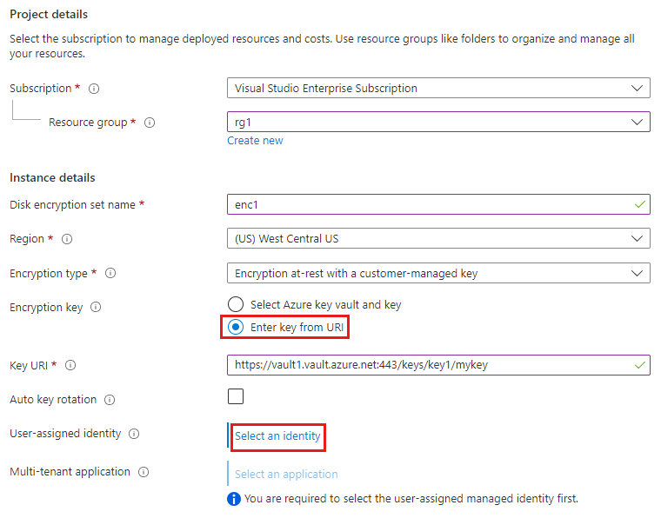Choose Enter key from URI radio button
Image resolution: width=661 pixels, height=525 pixels.
coord(236,328)
